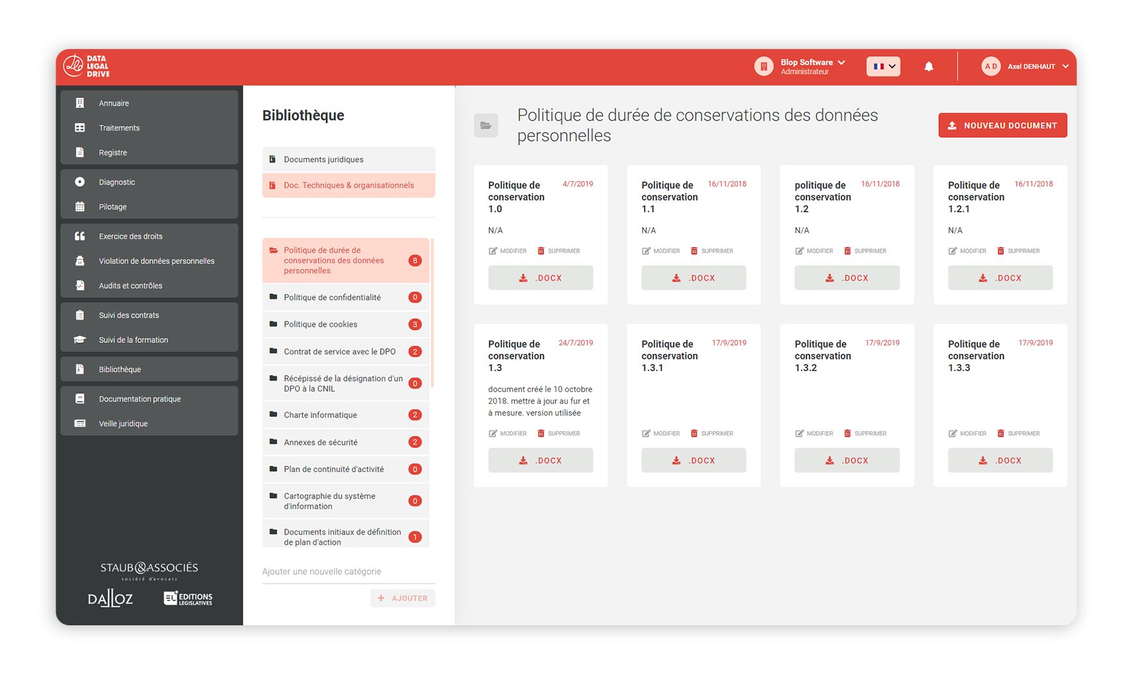Viewport: 1128px width, 673px height.
Task: Click the Audits et contrôles icon
Action: [x=80, y=286]
